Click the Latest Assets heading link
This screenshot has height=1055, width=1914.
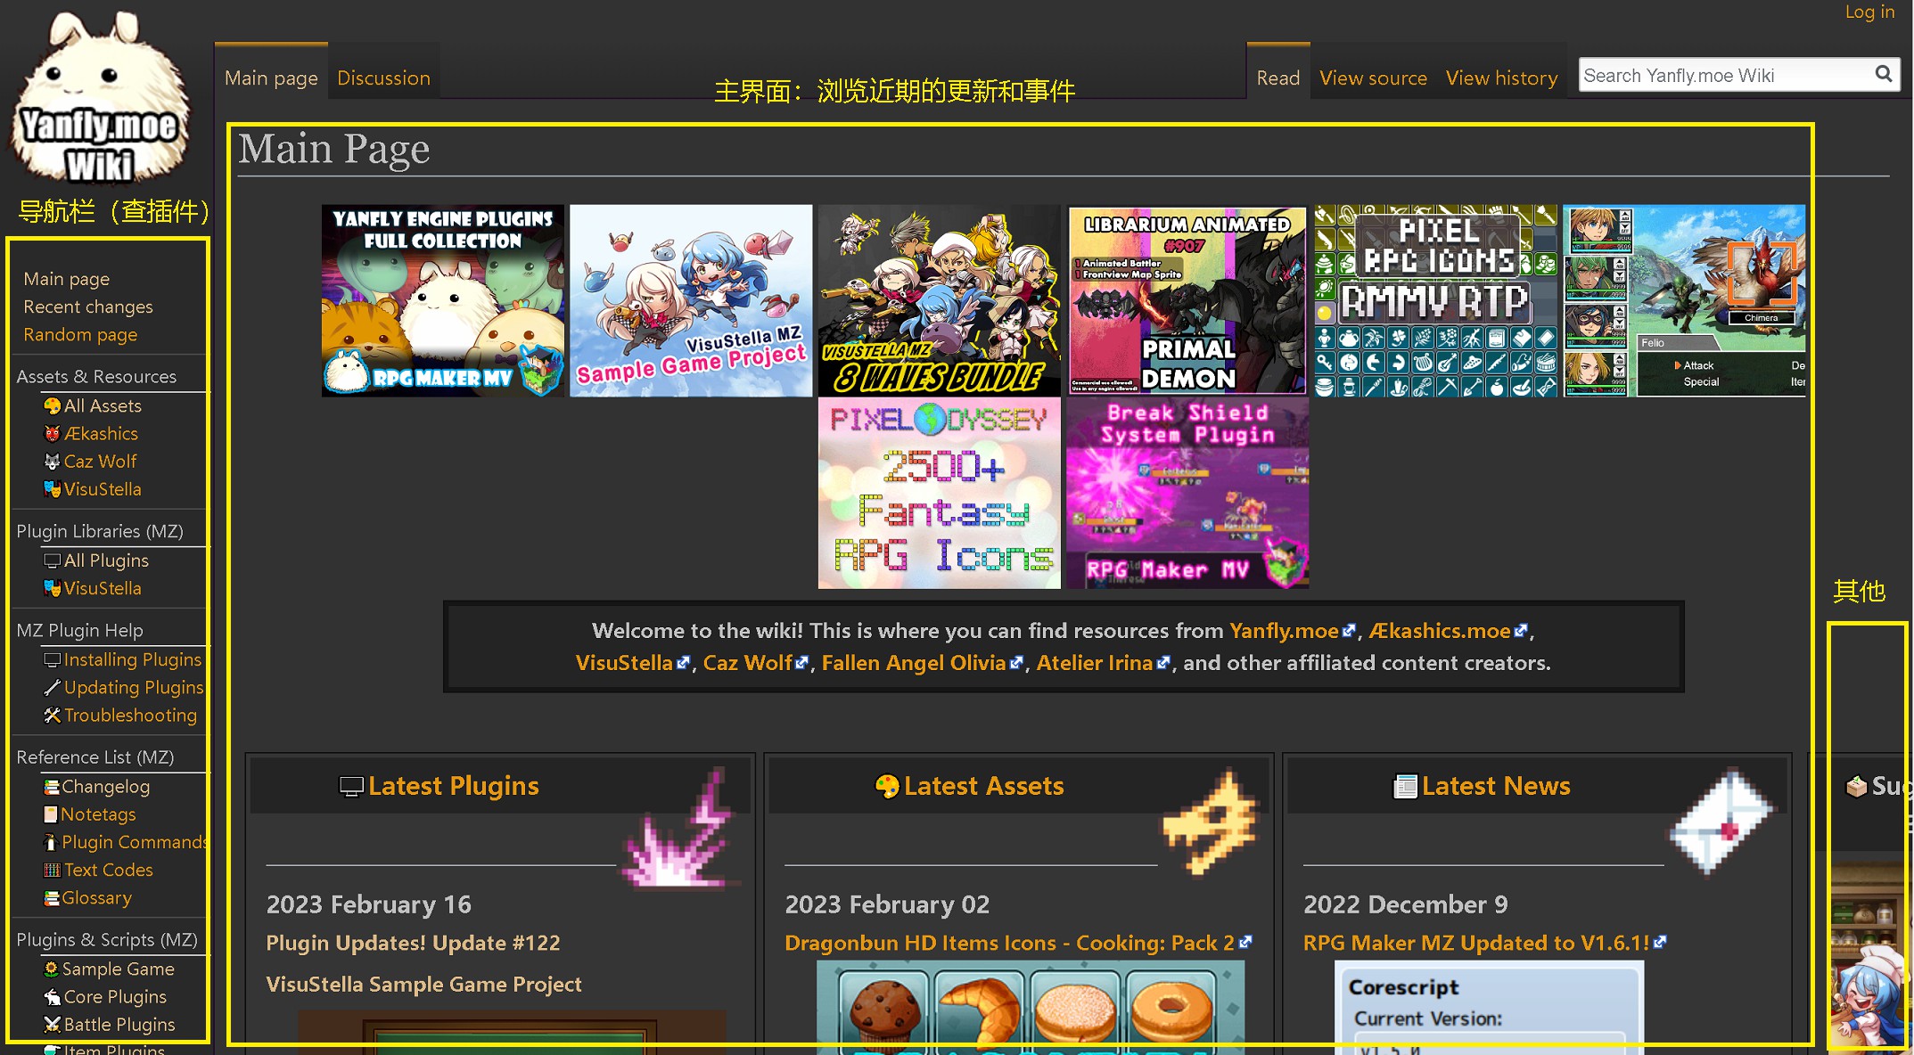983,786
